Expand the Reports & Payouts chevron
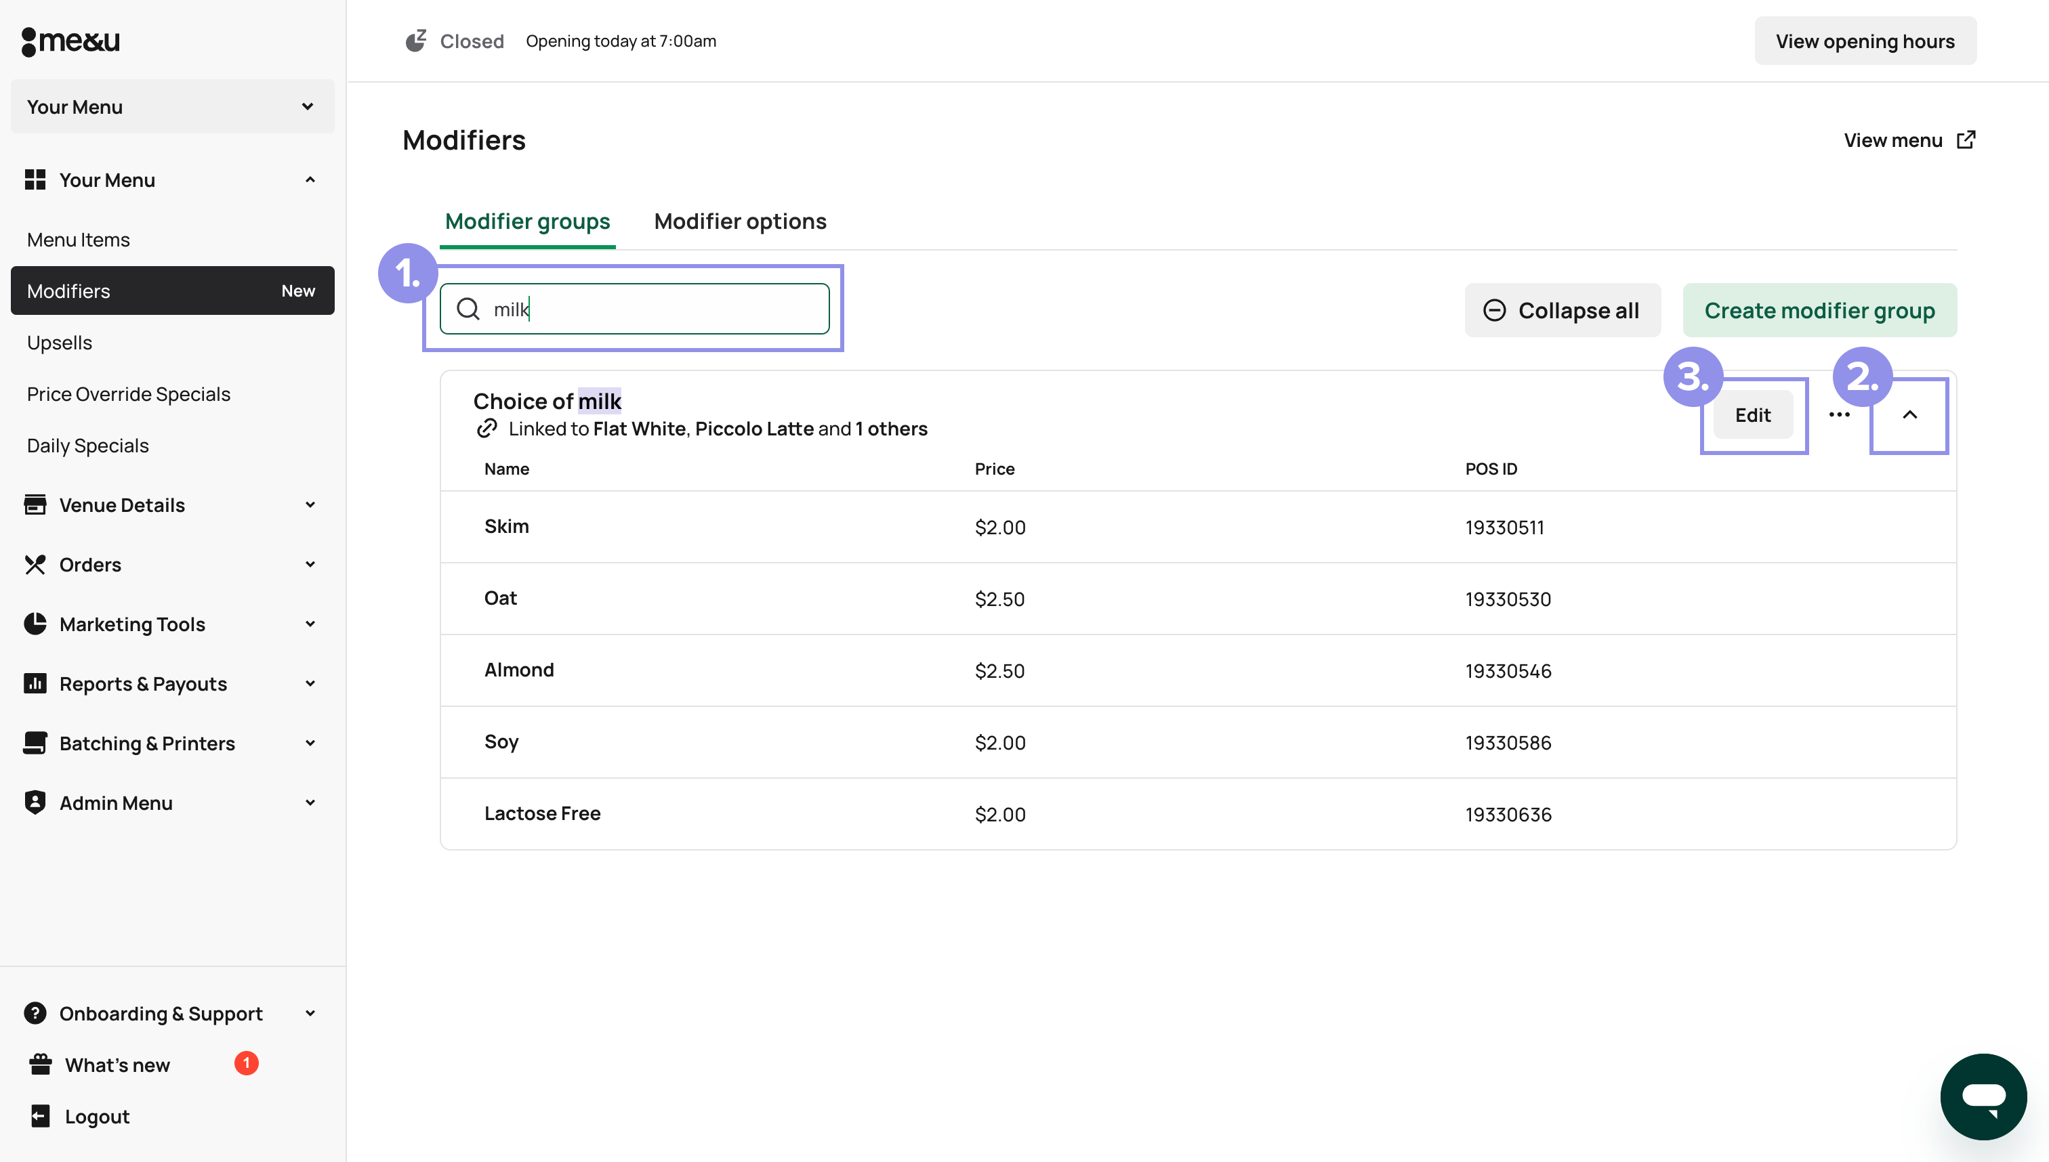This screenshot has height=1162, width=2049. (x=310, y=683)
